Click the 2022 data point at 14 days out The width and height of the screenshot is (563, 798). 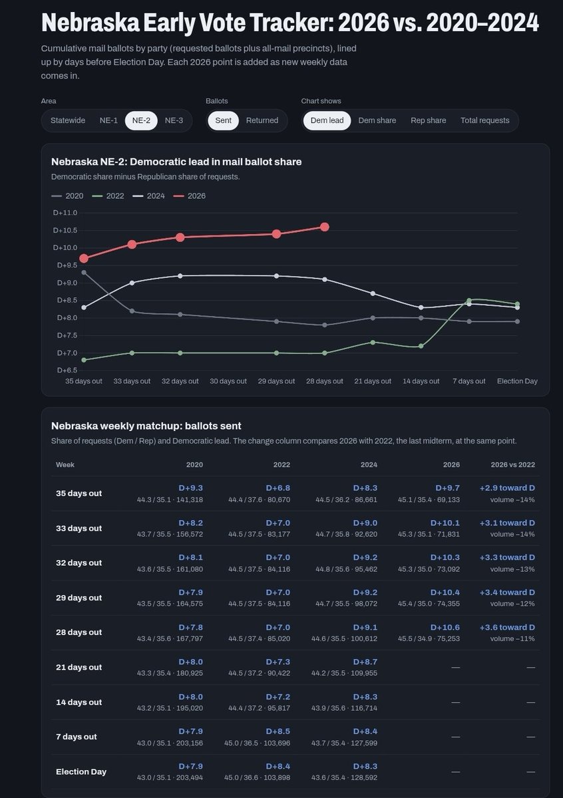point(421,346)
